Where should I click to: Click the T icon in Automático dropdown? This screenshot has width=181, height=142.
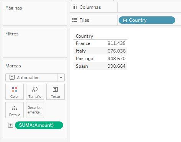12,77
